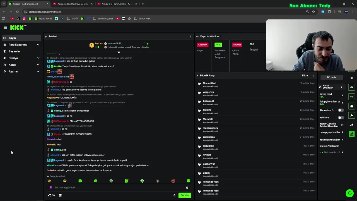Open Günlük Oyunlar bookmarks folder
357x201 pixels.
(x=103, y=19)
